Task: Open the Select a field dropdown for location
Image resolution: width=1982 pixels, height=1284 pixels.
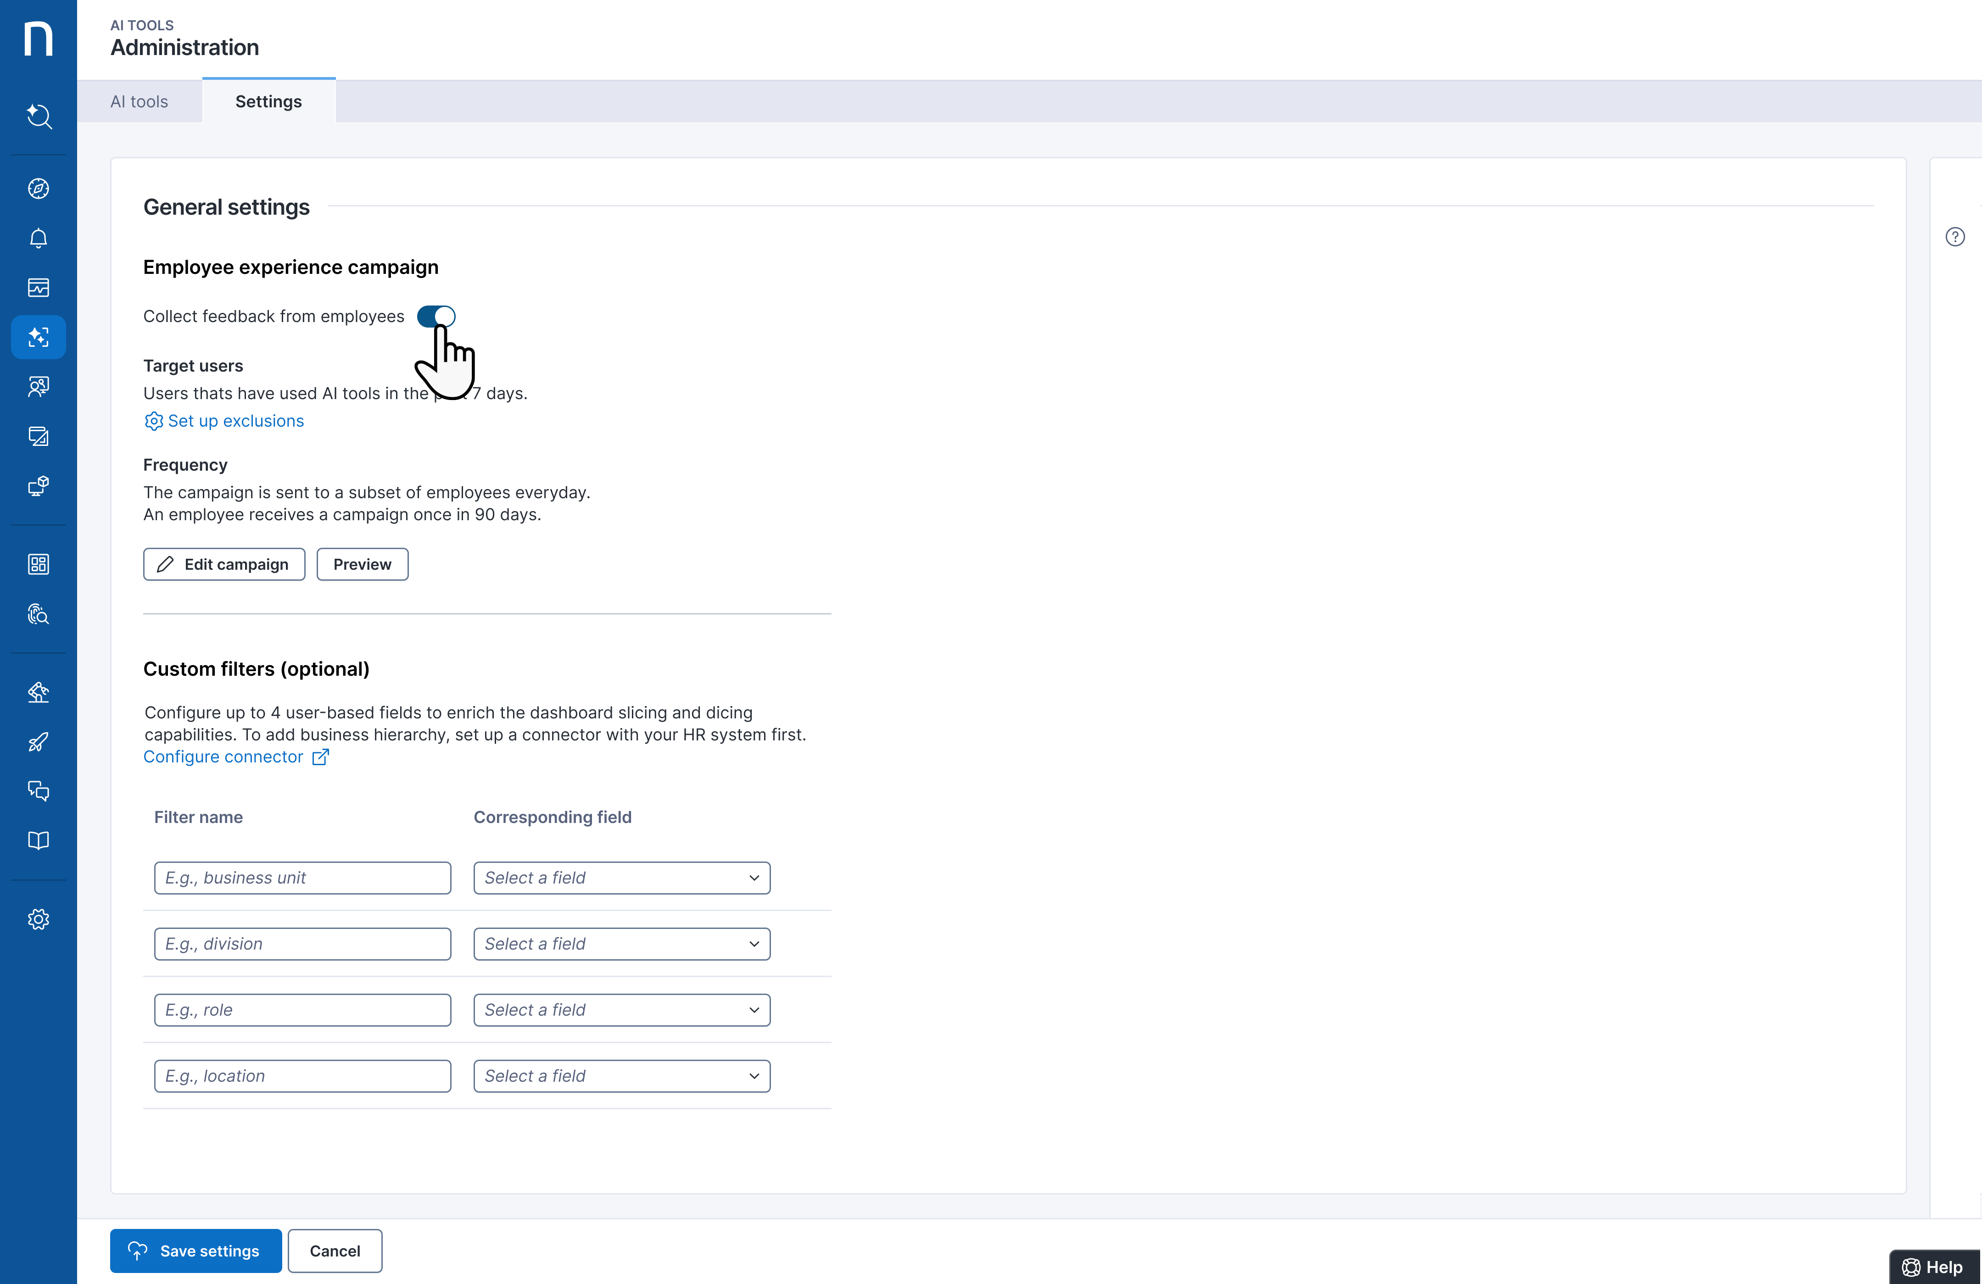Action: click(x=621, y=1076)
